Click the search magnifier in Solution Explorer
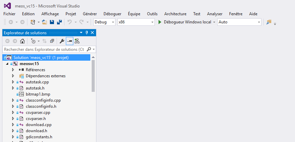This screenshot has width=295, height=142. 89,49
